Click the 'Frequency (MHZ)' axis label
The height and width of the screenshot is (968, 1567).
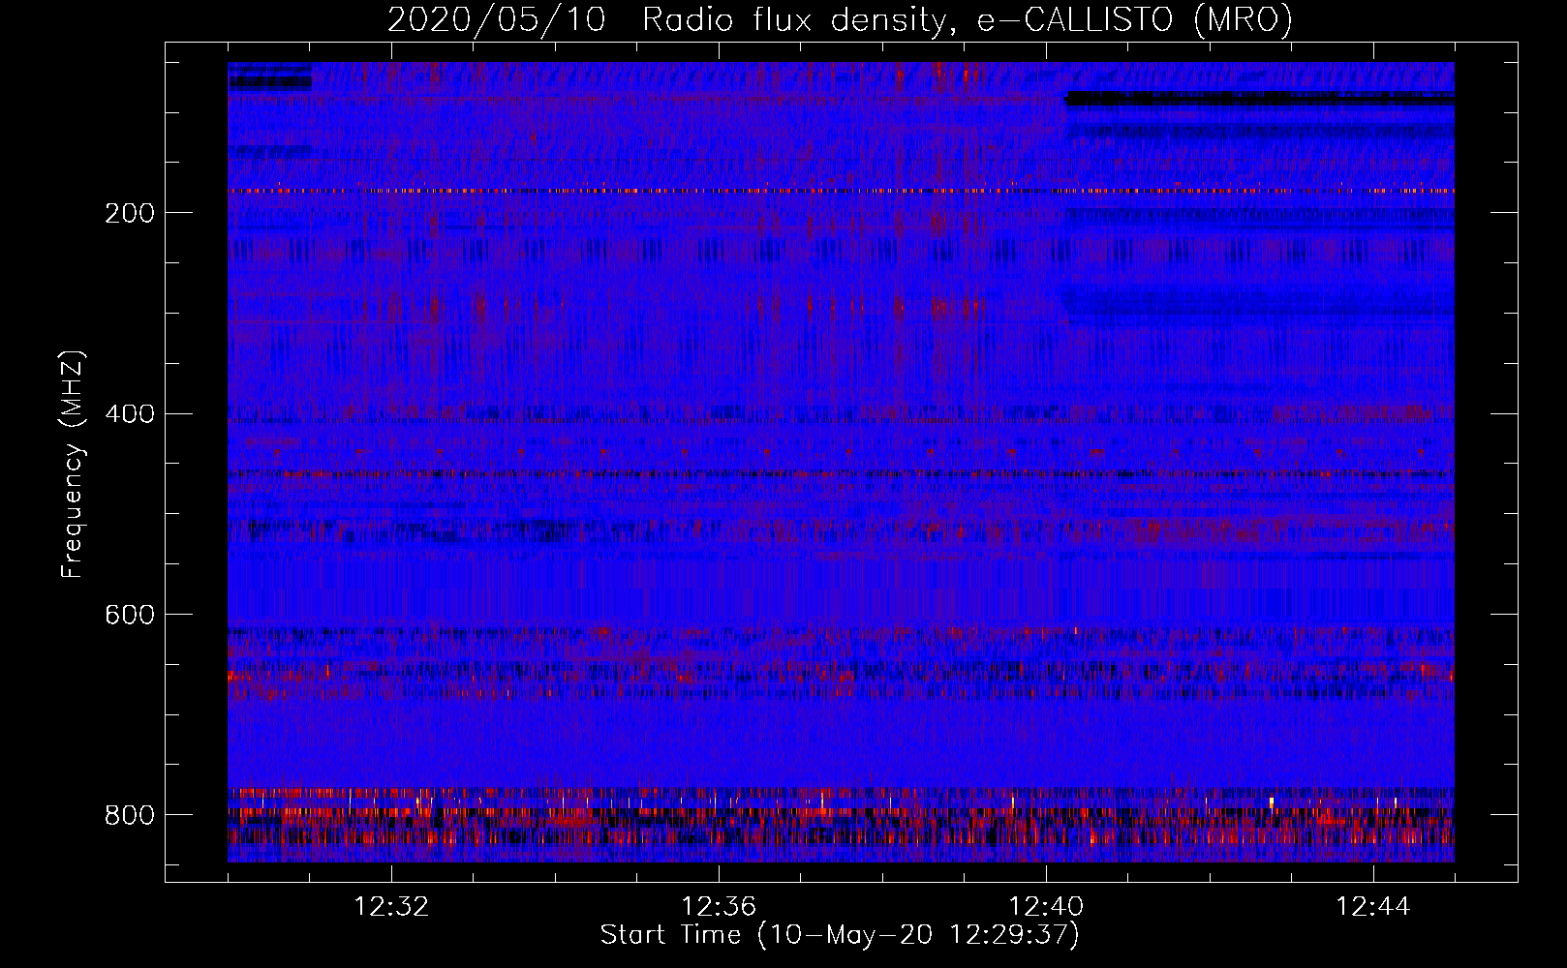click(x=73, y=465)
